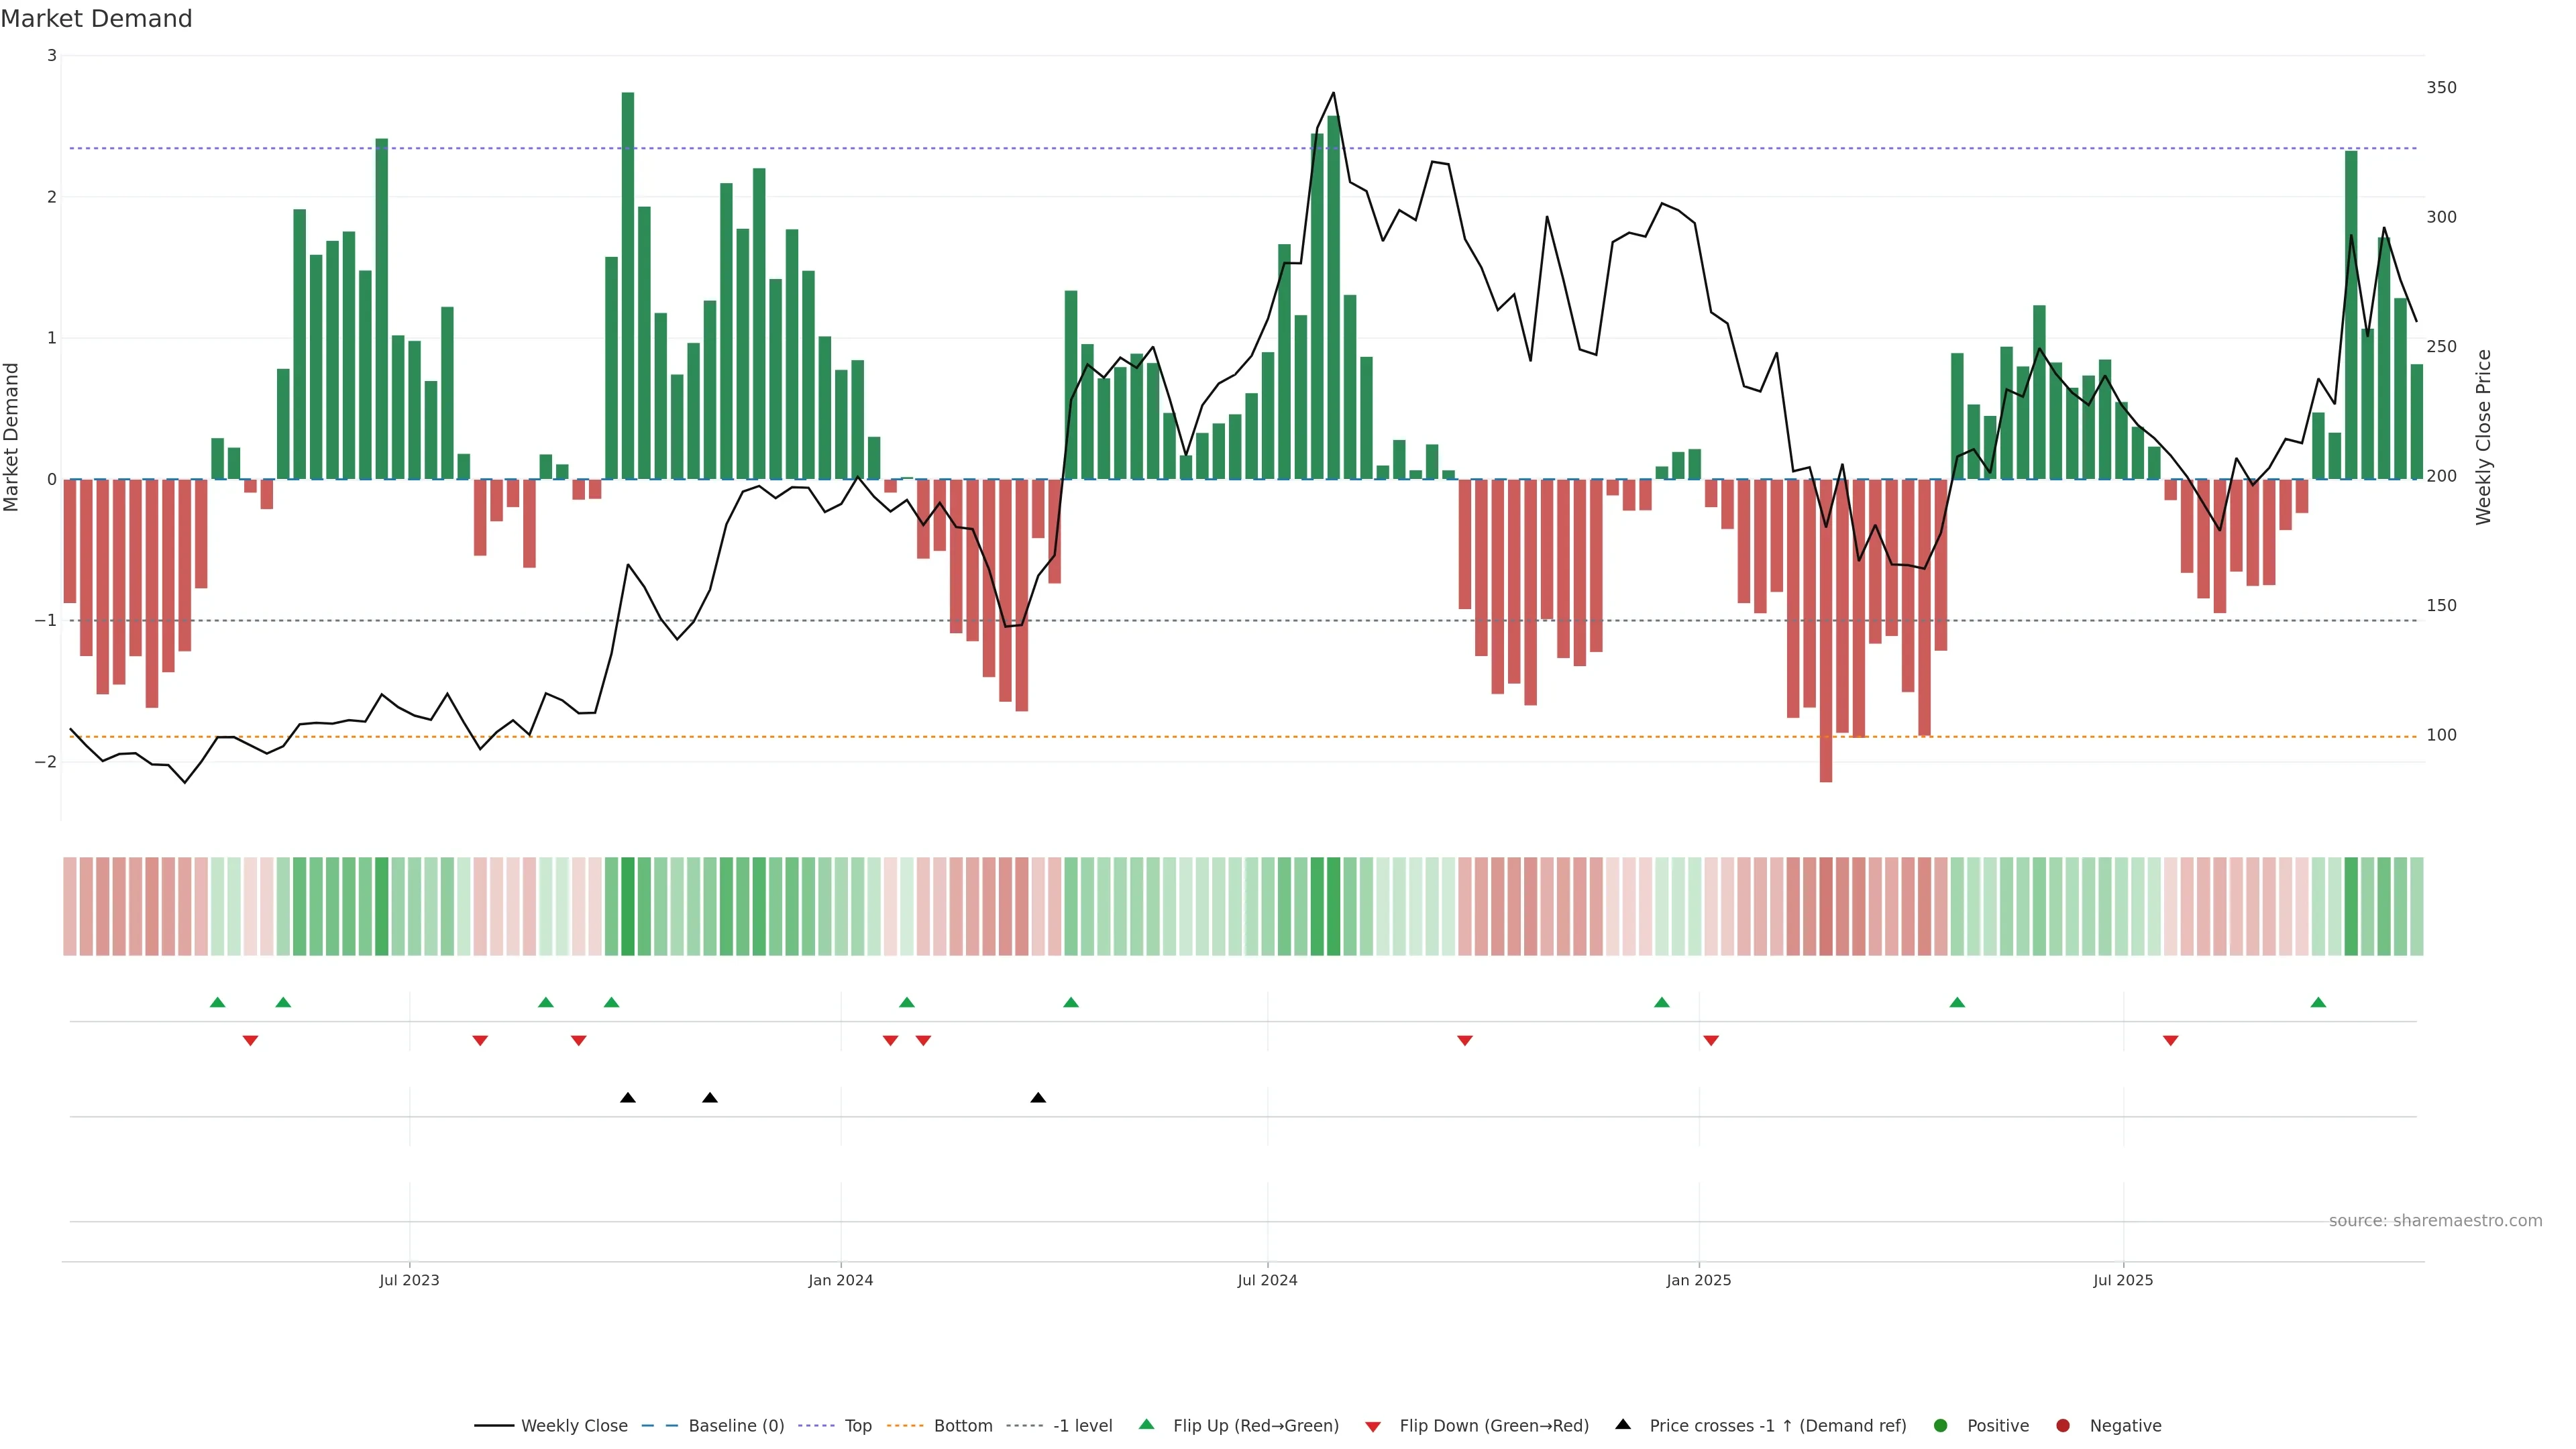Click the first green flip-up marker
The image size is (2576, 1449).
[x=218, y=1002]
